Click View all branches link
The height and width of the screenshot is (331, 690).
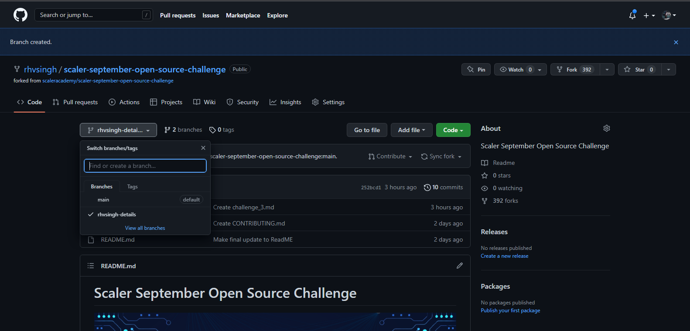pos(145,228)
